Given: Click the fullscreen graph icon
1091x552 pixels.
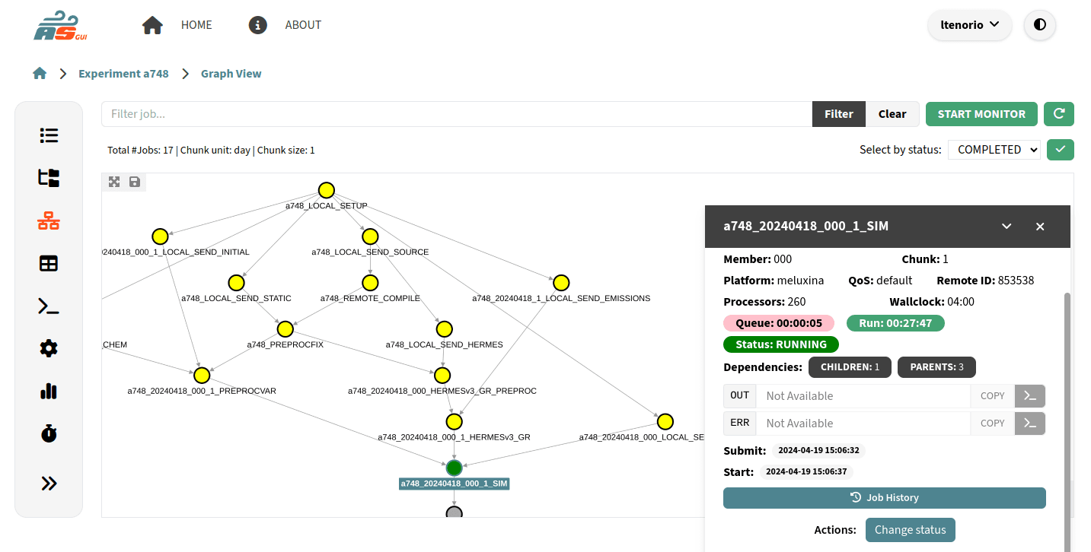Looking at the screenshot, I should [114, 182].
